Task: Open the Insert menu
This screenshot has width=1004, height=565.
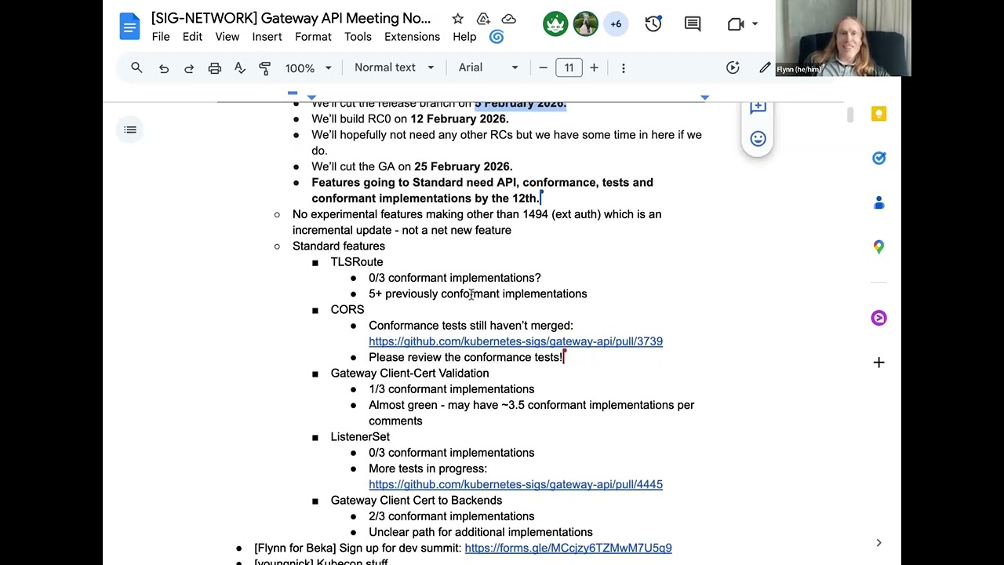Action: click(267, 37)
